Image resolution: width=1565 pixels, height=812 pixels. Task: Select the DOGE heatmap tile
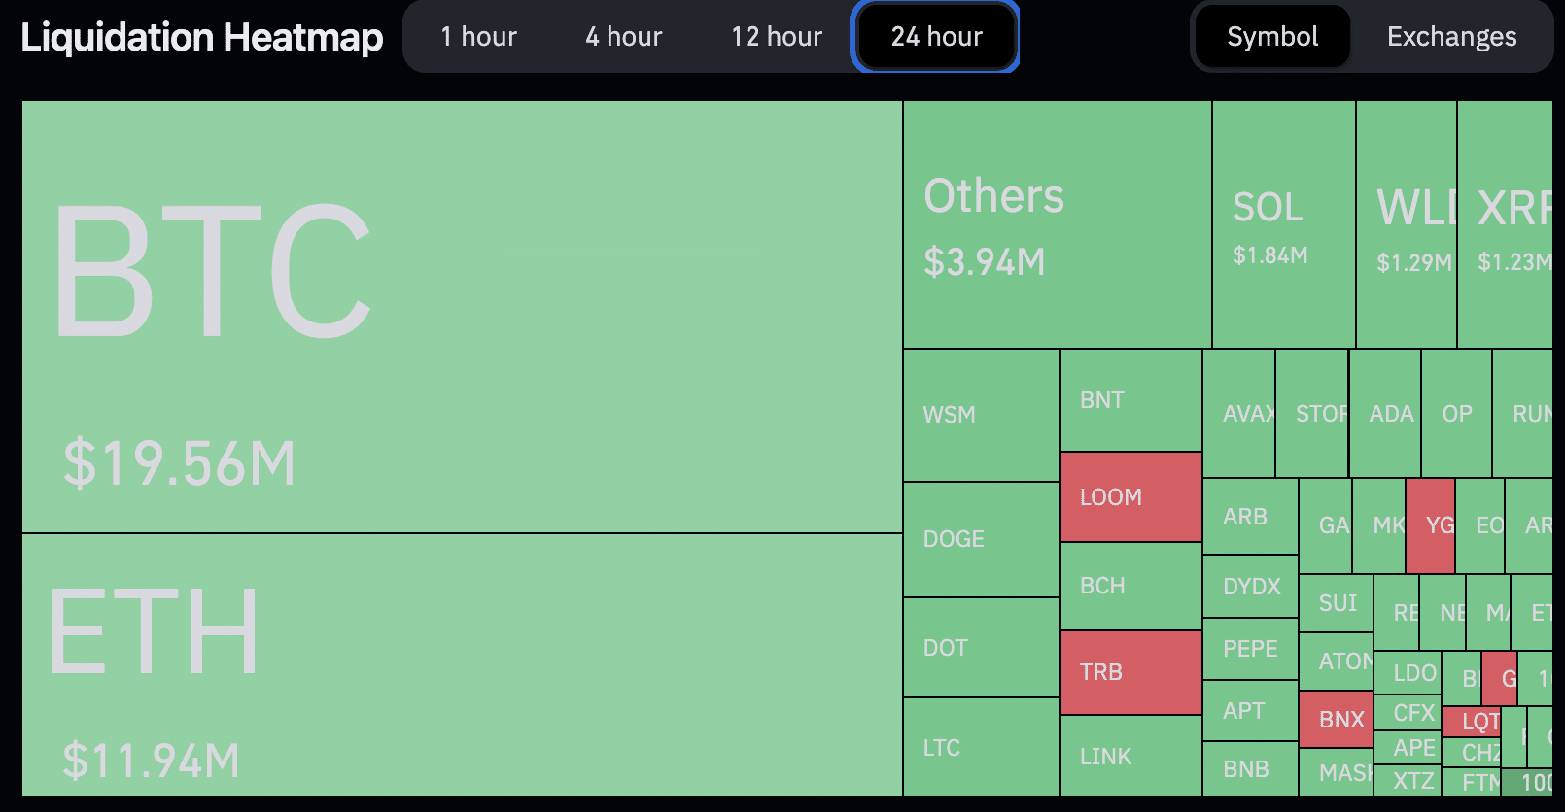[981, 539]
